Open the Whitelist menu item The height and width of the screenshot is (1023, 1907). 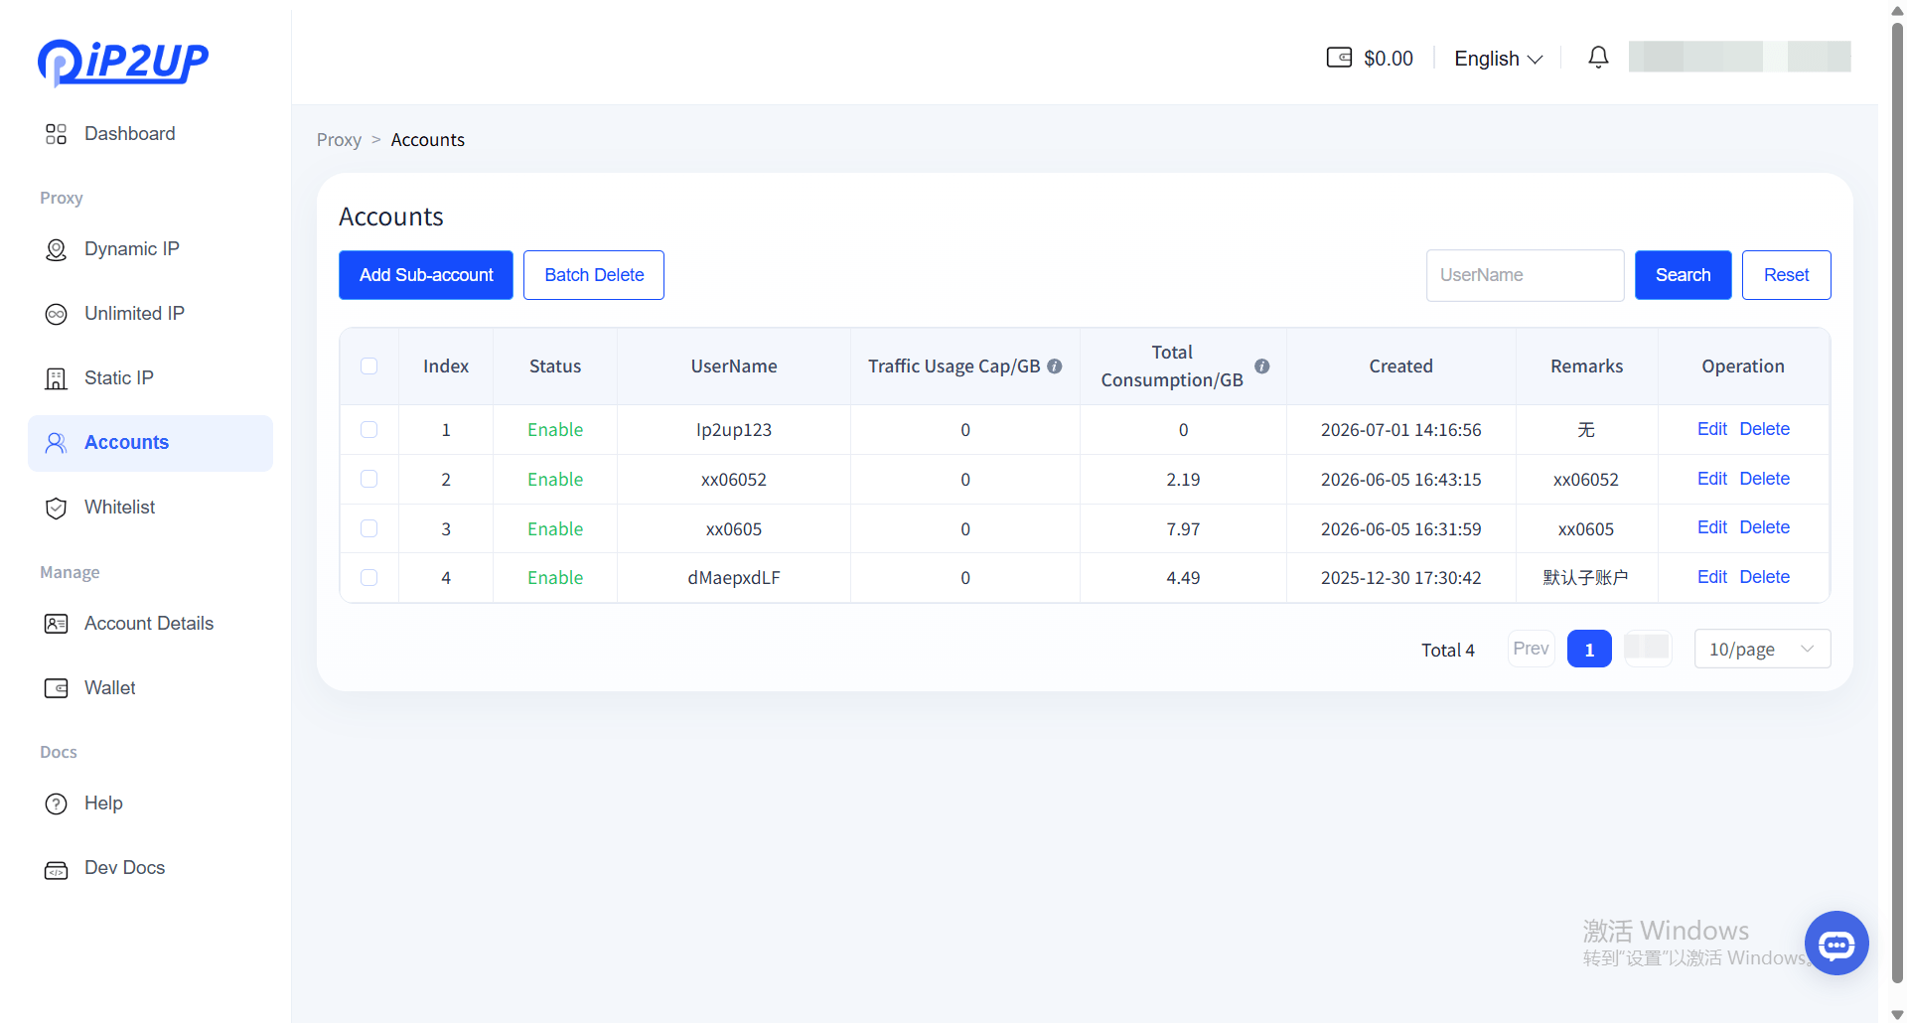150,508
